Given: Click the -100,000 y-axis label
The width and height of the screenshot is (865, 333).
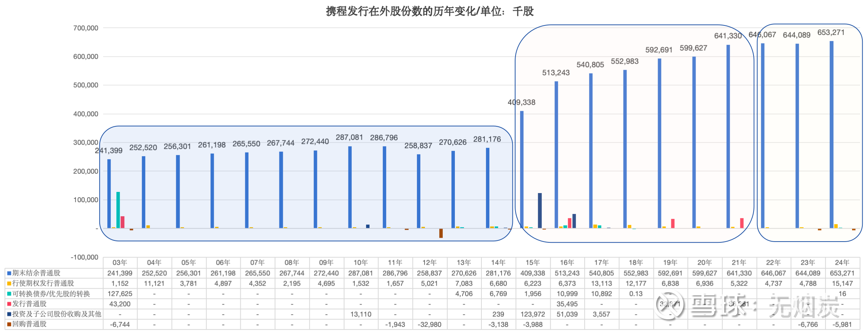Looking at the screenshot, I should click(85, 257).
